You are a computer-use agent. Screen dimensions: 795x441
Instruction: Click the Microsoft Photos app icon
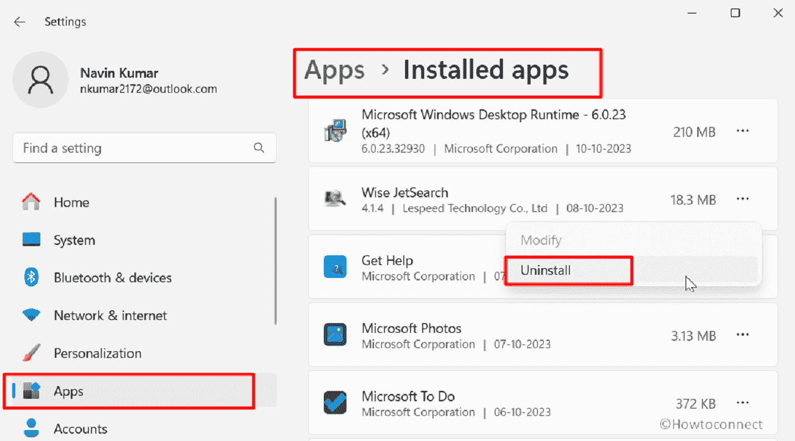[335, 335]
